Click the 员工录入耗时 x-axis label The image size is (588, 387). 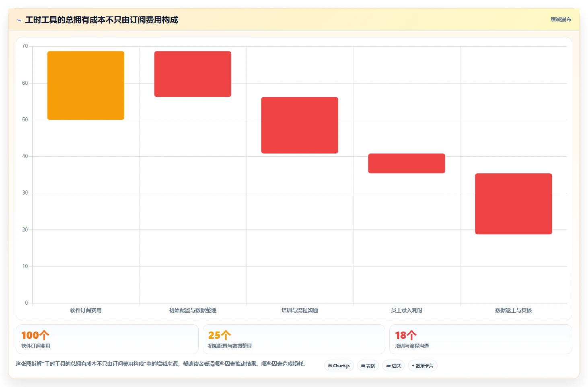[407, 310]
